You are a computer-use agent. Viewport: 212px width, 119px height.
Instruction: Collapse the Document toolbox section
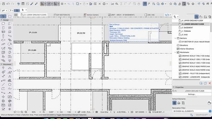(x=1, y=64)
